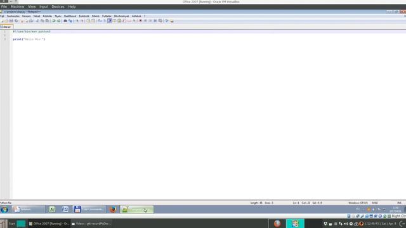Screen dimensions: 406x228
Task: Run macro multiple times icon
Action: (x=155, y=21)
